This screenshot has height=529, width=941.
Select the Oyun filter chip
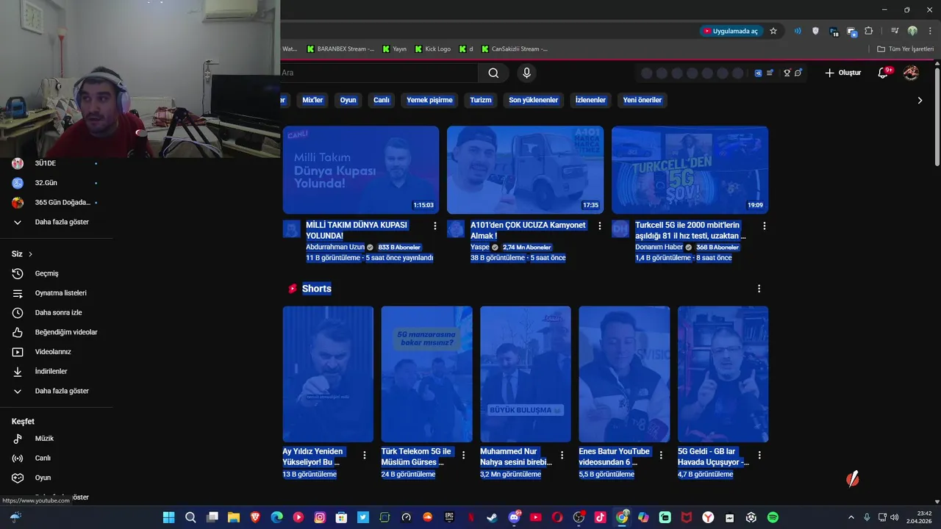(348, 100)
